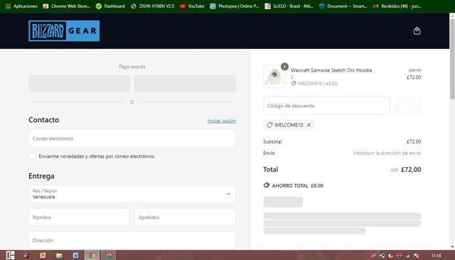Open the taskbar start menu icon
The image size is (455, 260).
[x=10, y=255]
